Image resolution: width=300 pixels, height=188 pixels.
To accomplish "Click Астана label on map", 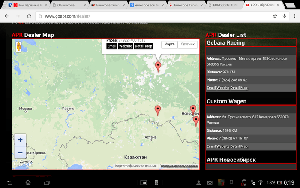I will [x=150, y=137].
